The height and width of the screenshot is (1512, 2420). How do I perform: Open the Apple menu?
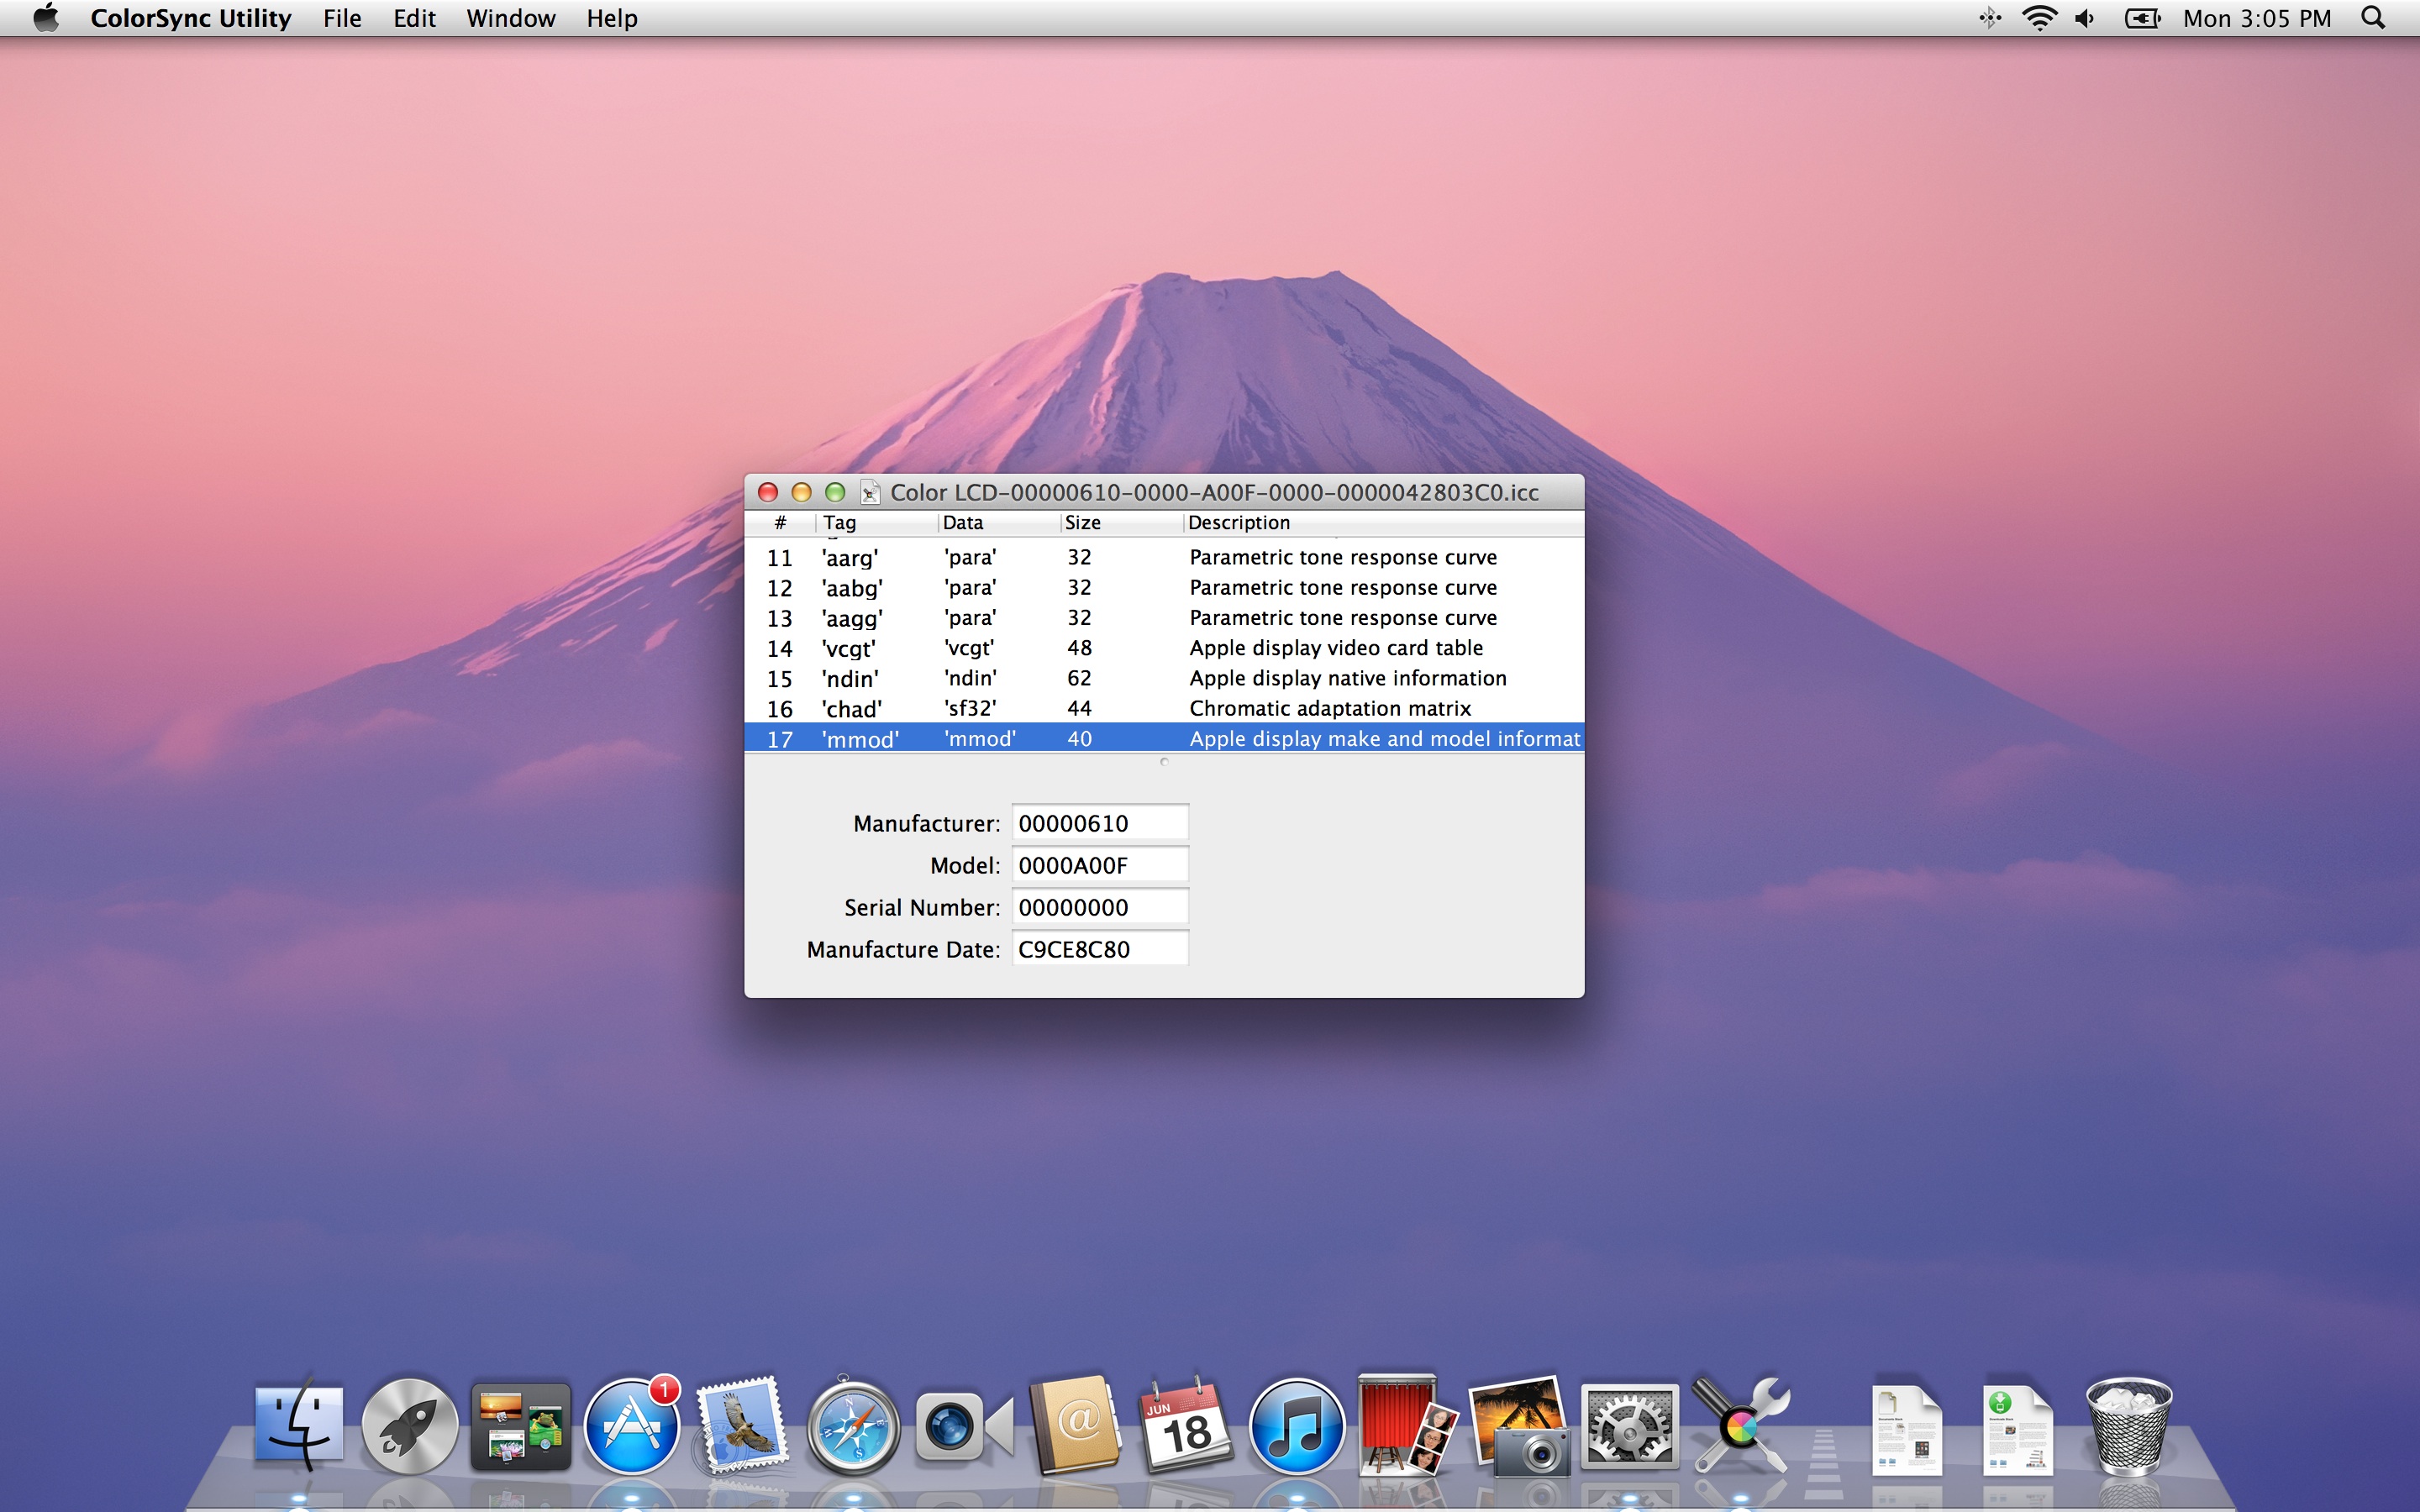click(46, 18)
